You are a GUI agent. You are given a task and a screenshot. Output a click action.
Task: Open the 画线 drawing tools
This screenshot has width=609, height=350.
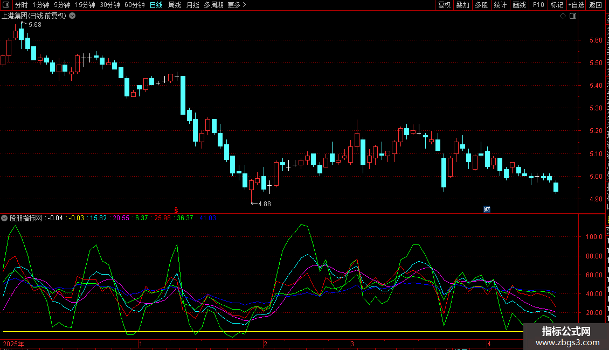[x=520, y=5]
